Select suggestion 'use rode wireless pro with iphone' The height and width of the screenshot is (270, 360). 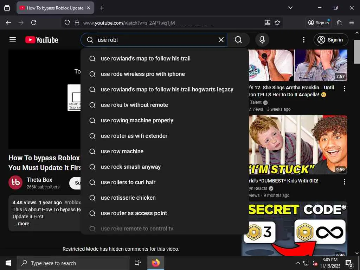pyautogui.click(x=165, y=74)
